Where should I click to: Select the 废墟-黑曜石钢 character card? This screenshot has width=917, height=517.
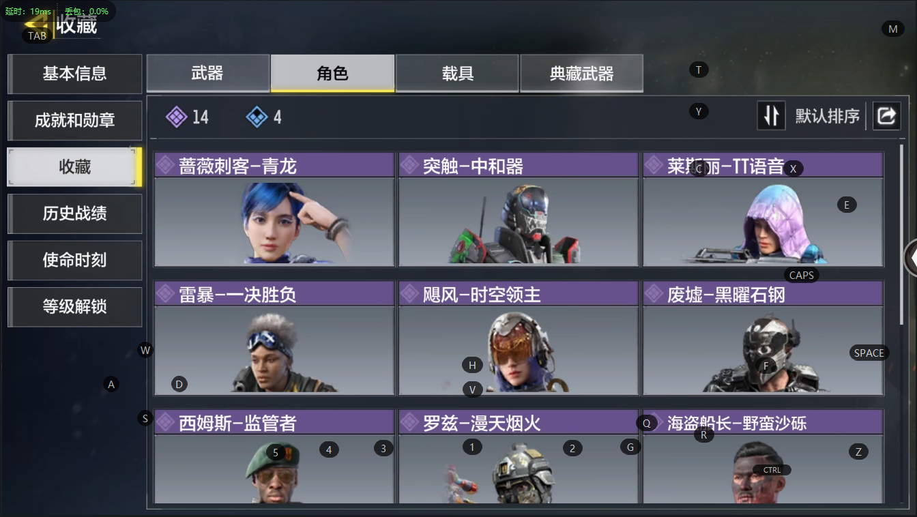coord(763,338)
